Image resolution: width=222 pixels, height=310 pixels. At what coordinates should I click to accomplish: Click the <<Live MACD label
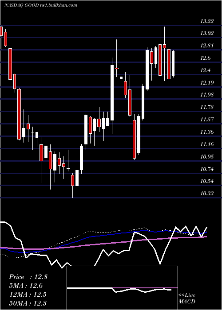tap(187, 298)
